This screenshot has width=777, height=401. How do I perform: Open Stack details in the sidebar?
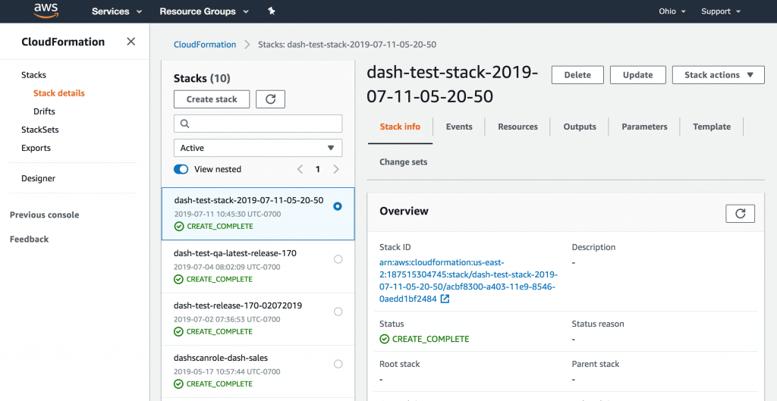coord(59,93)
